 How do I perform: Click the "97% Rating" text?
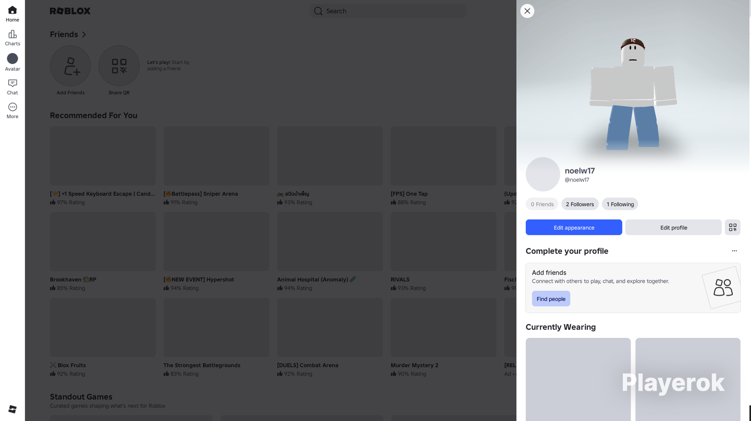click(71, 203)
